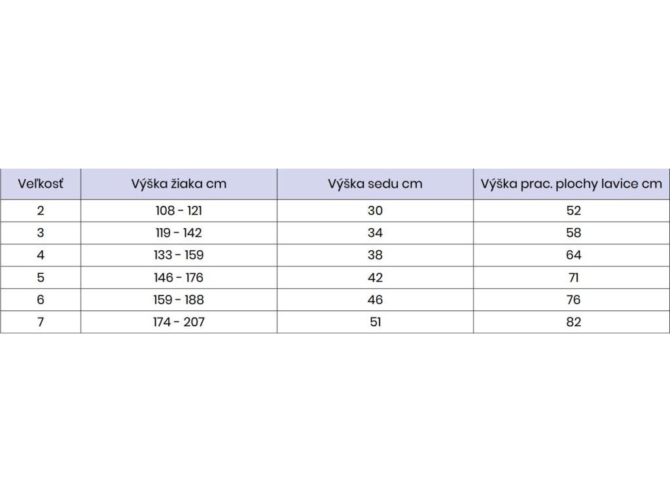Click the '133 - 159' height range
670x502 pixels.
coord(179,255)
